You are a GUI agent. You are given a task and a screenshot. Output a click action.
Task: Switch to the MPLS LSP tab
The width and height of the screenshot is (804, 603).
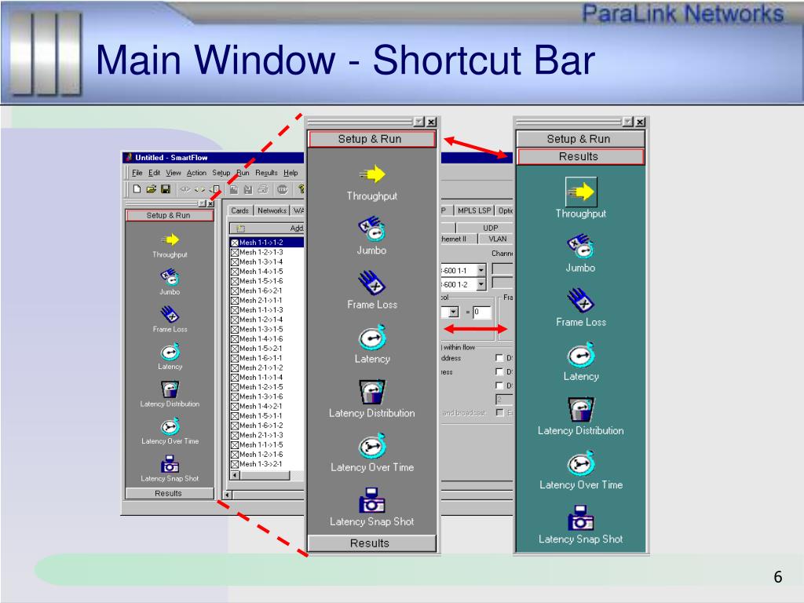(473, 210)
